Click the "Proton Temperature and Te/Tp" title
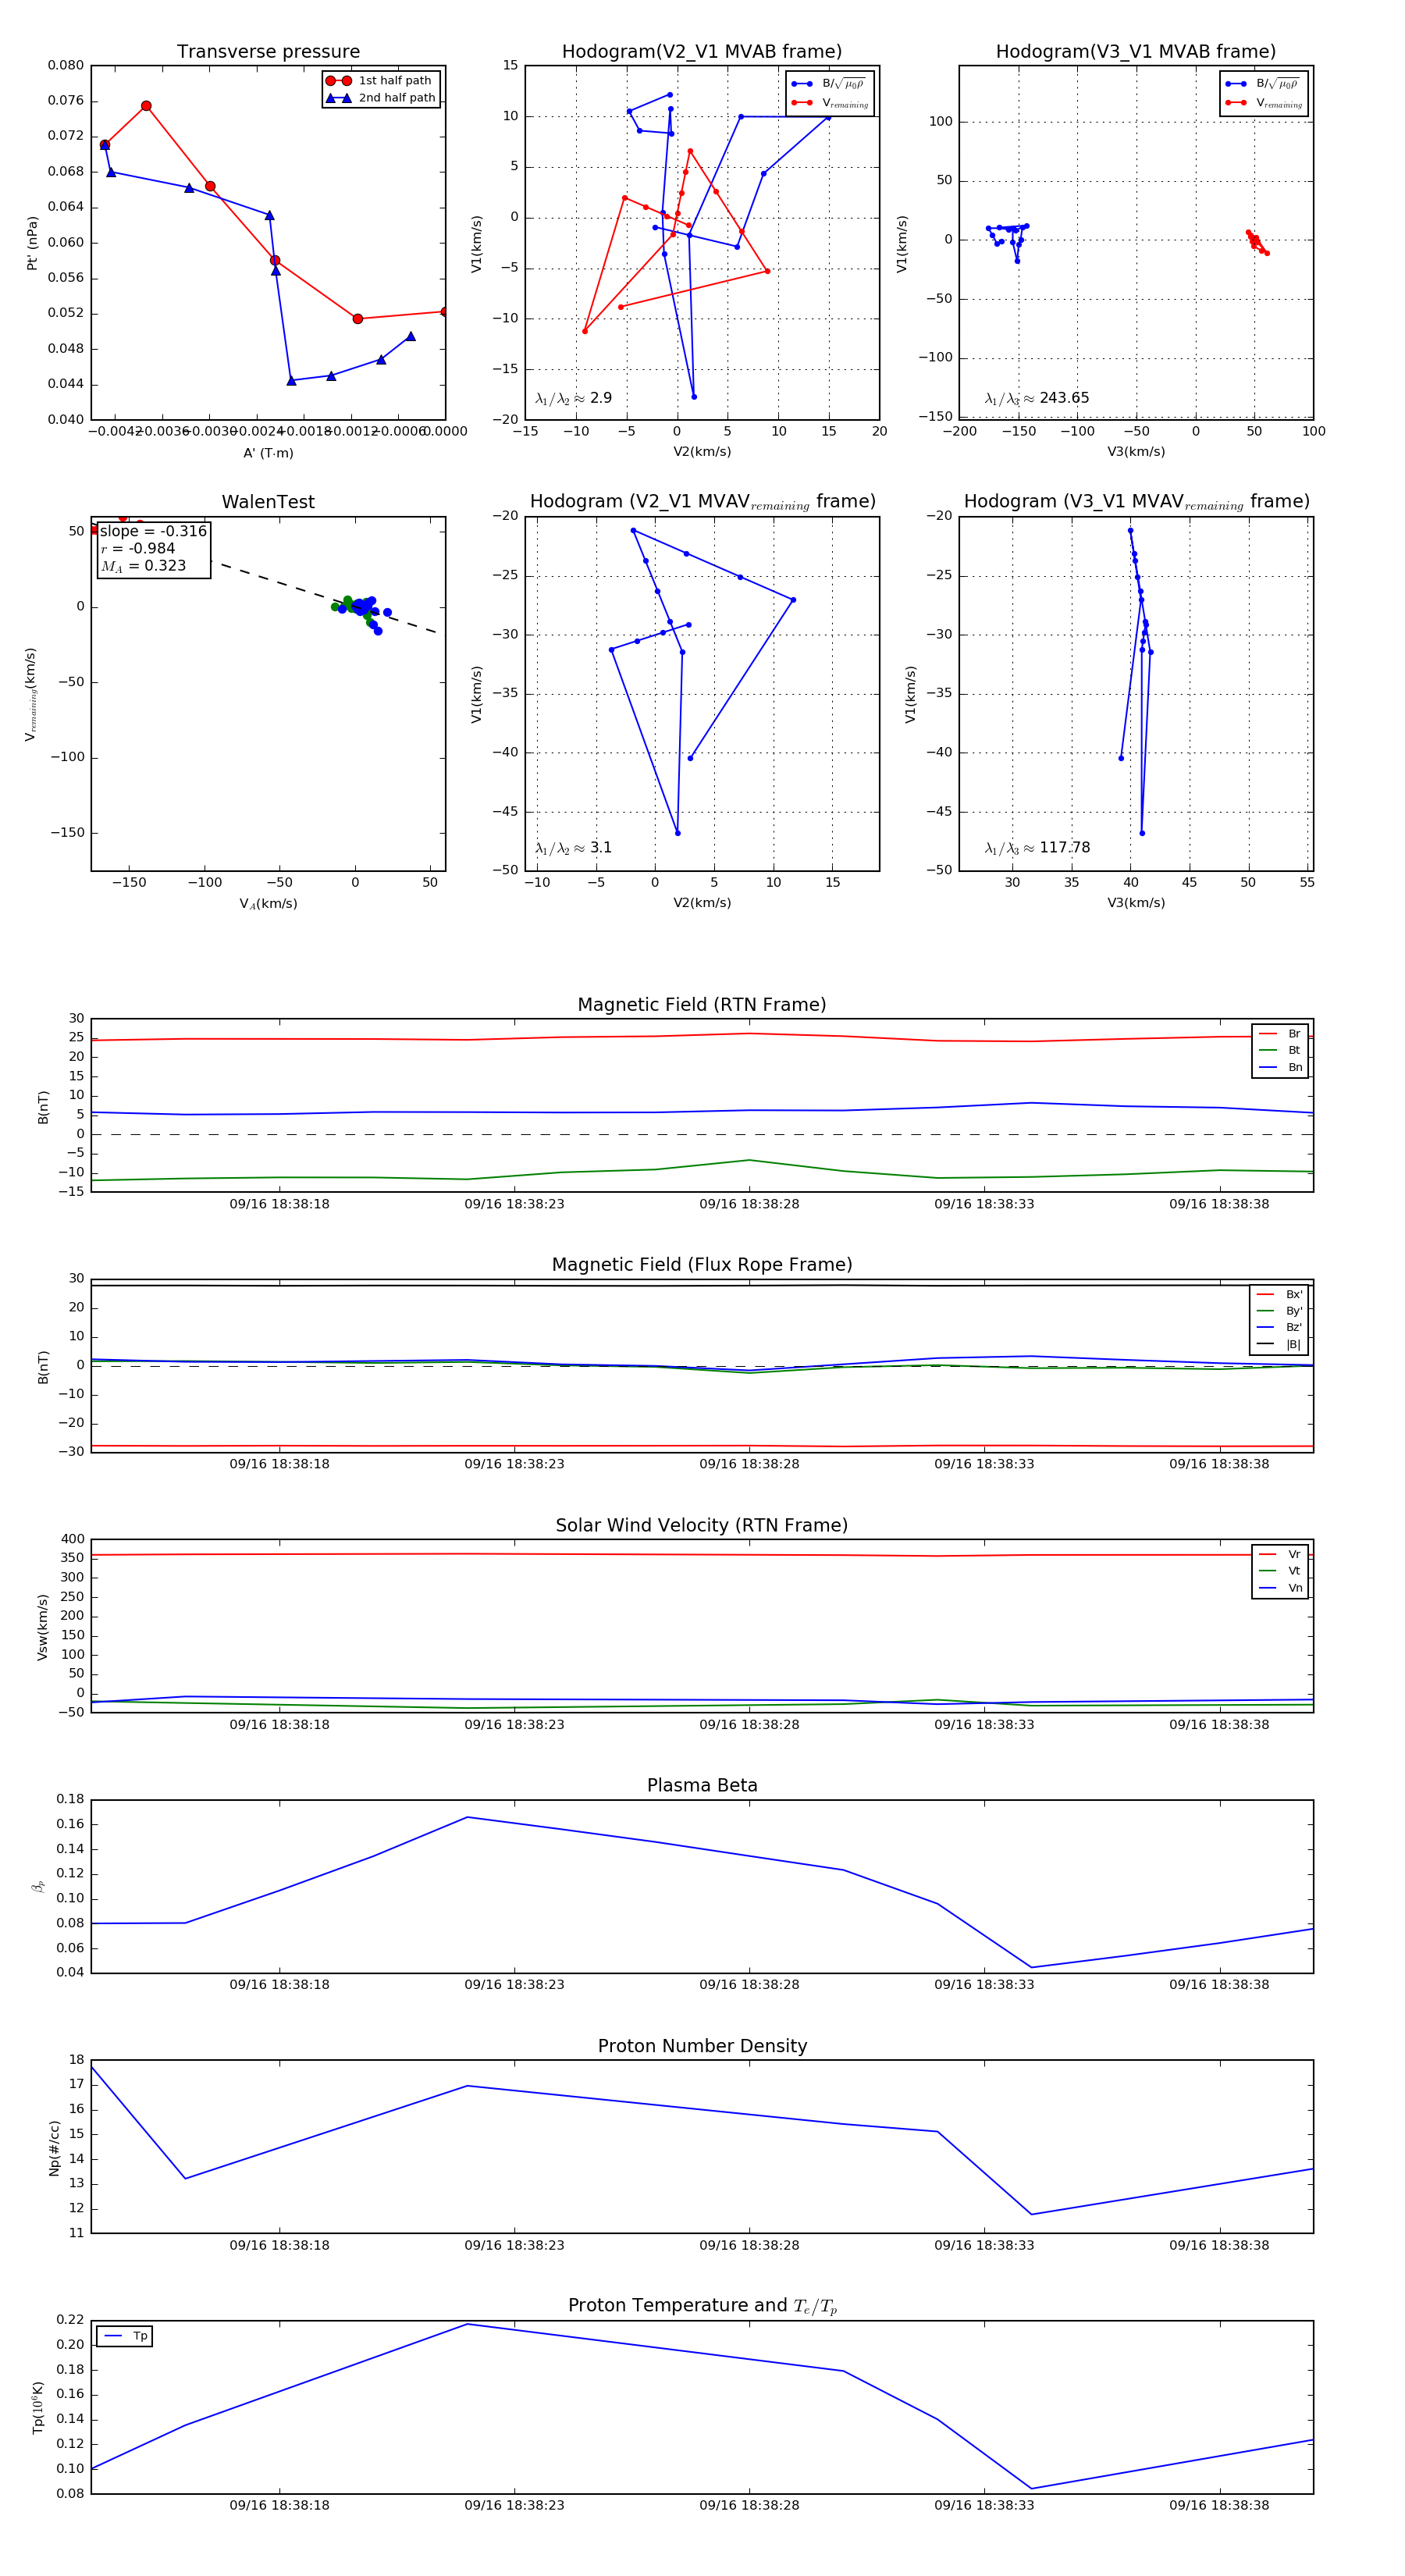Screen dimensions: 1405x2576 click(x=702, y=2306)
